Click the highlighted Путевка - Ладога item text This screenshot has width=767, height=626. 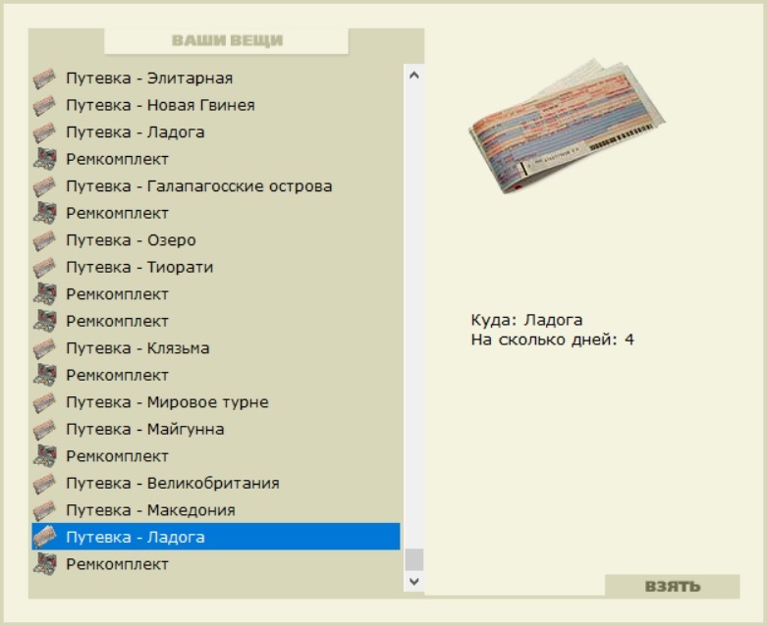135,537
